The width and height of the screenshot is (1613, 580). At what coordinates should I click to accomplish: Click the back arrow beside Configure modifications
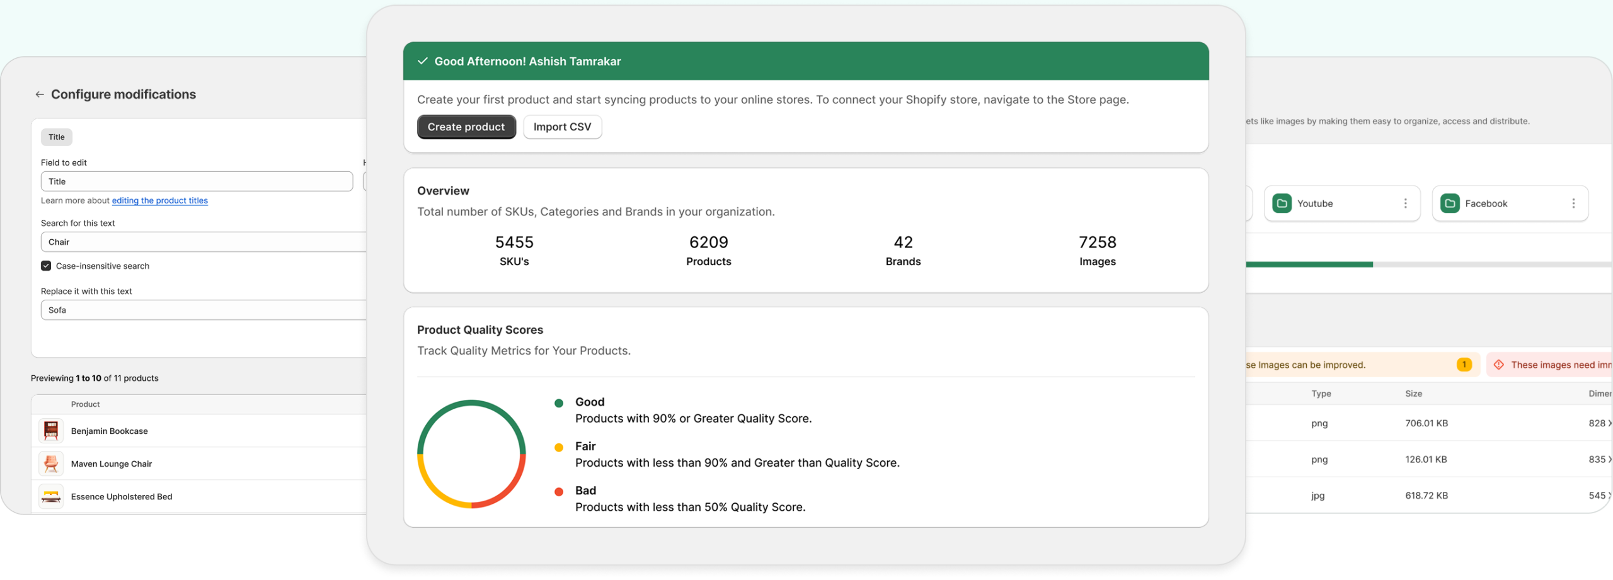pyautogui.click(x=40, y=94)
